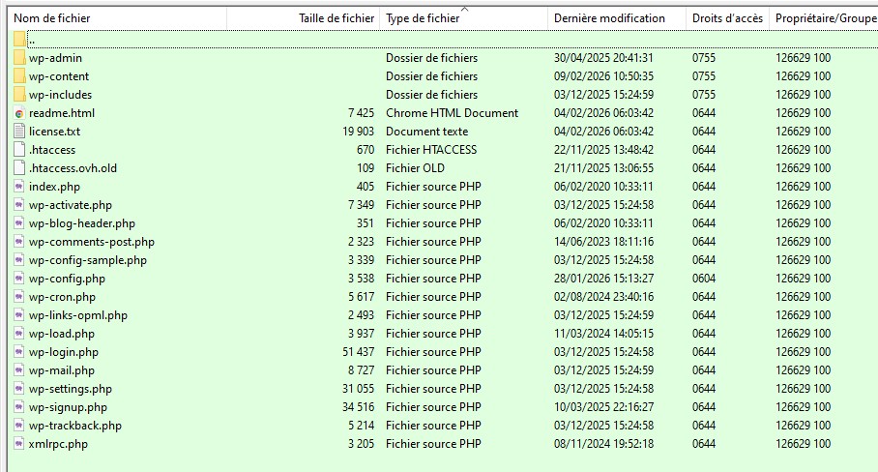Select the wp-config.php file name
Image resolution: width=878 pixels, height=472 pixels.
point(67,279)
